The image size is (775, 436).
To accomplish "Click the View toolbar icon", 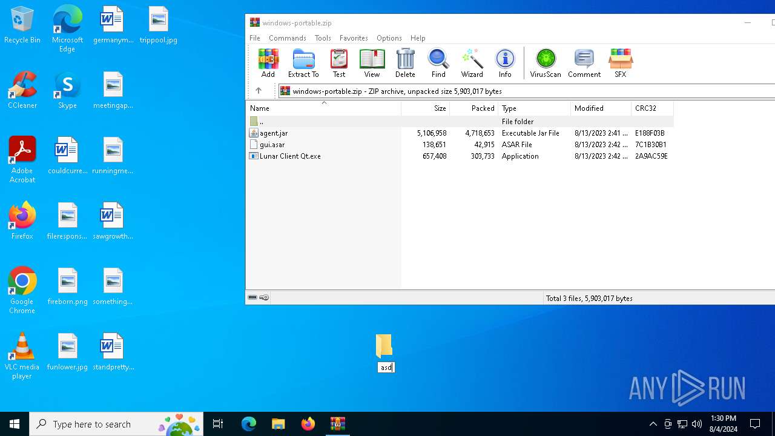I will tap(372, 63).
